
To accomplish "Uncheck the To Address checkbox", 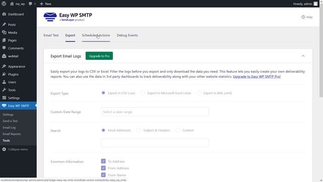I will [103, 161].
